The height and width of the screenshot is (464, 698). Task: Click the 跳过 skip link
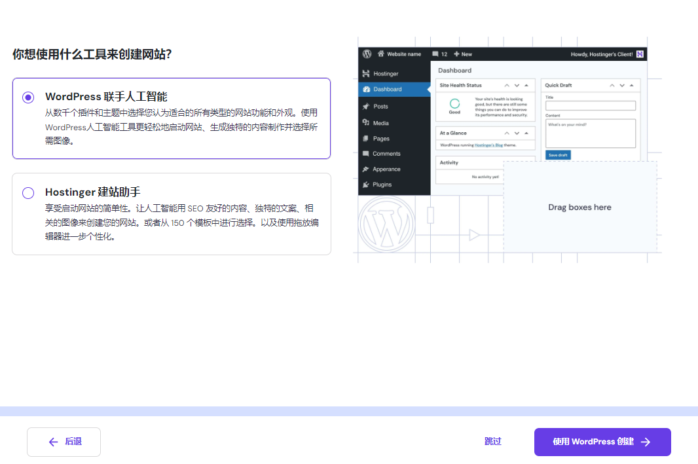pyautogui.click(x=492, y=442)
